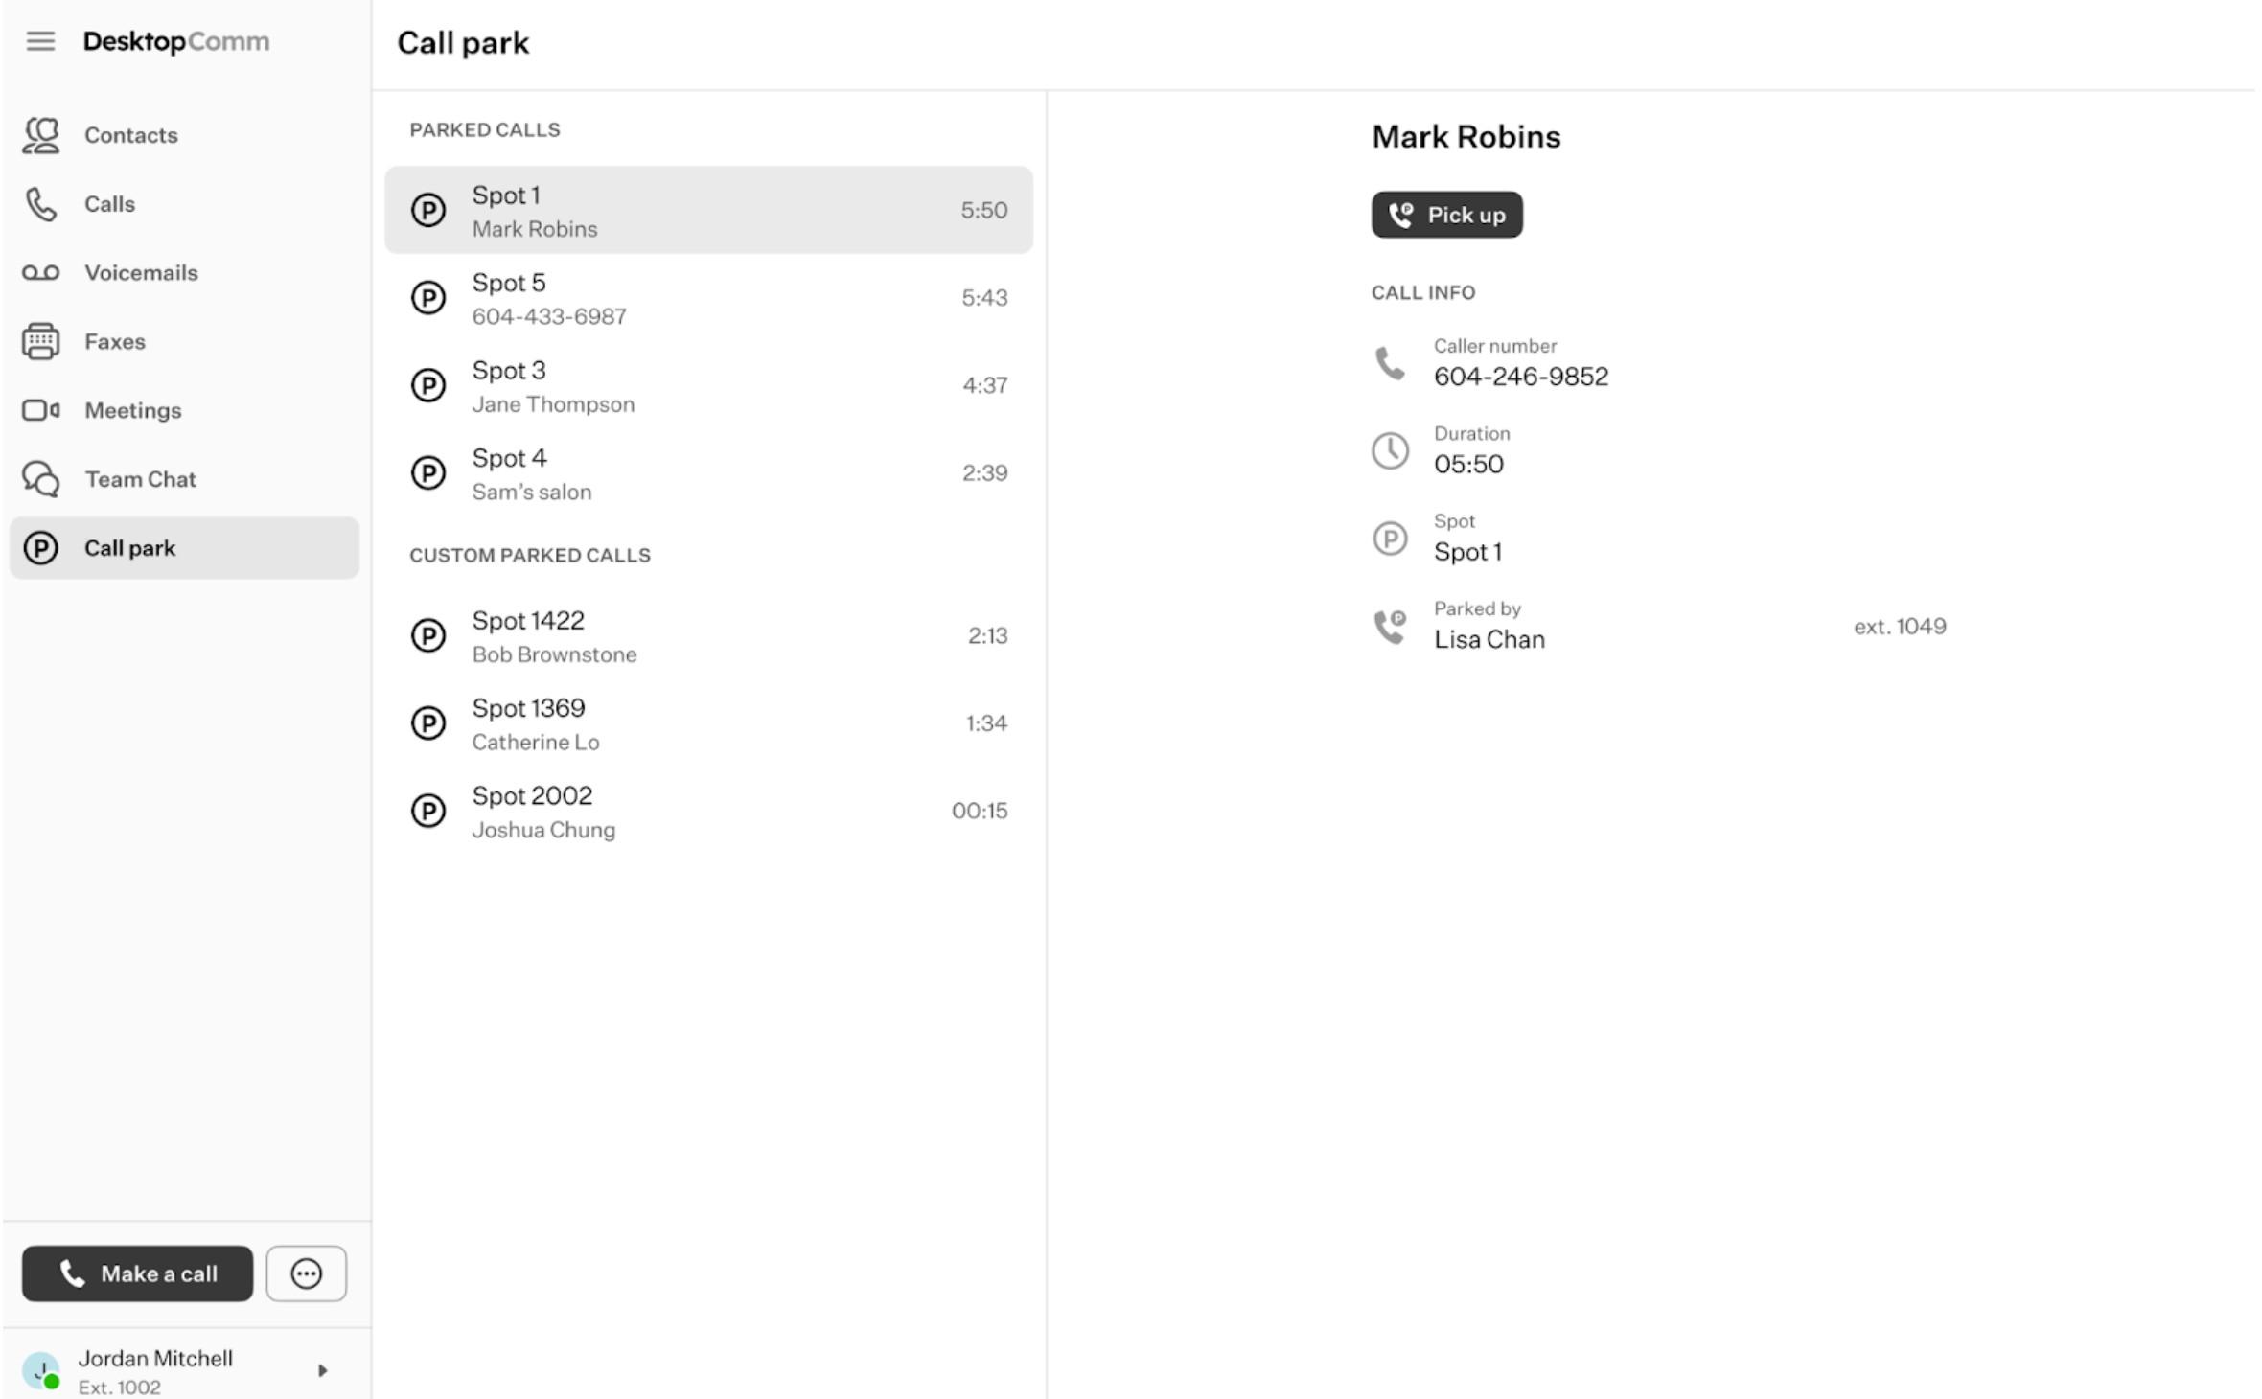Click the Voicemails icon

coord(41,273)
